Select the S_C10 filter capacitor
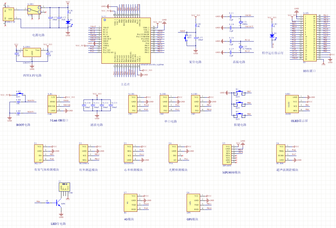 (84, 105)
